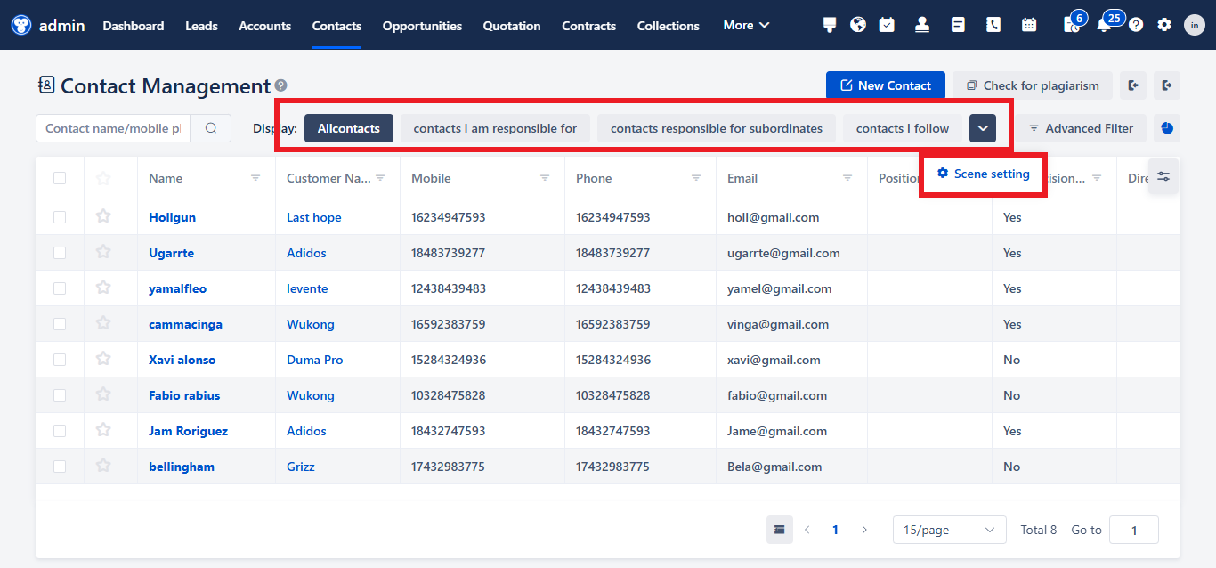Check the select-all checkbox in header

(x=59, y=177)
